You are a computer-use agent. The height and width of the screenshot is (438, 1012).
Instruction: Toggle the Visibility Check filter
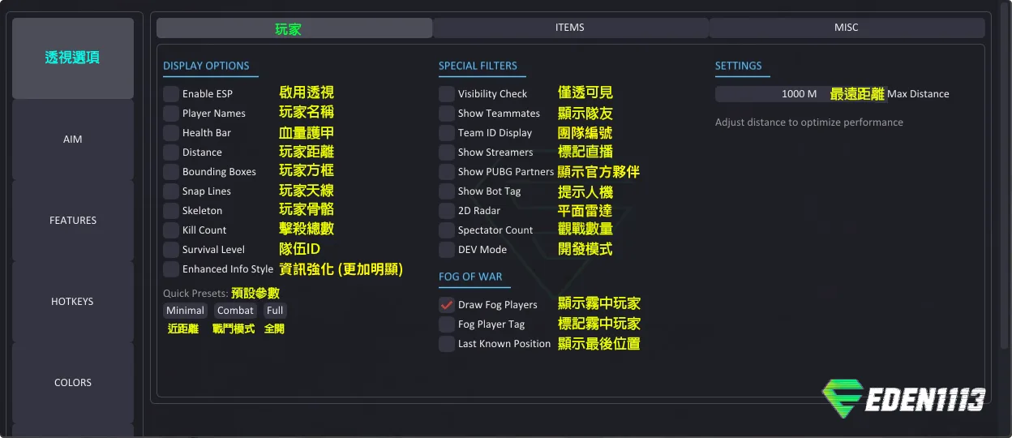(x=447, y=94)
